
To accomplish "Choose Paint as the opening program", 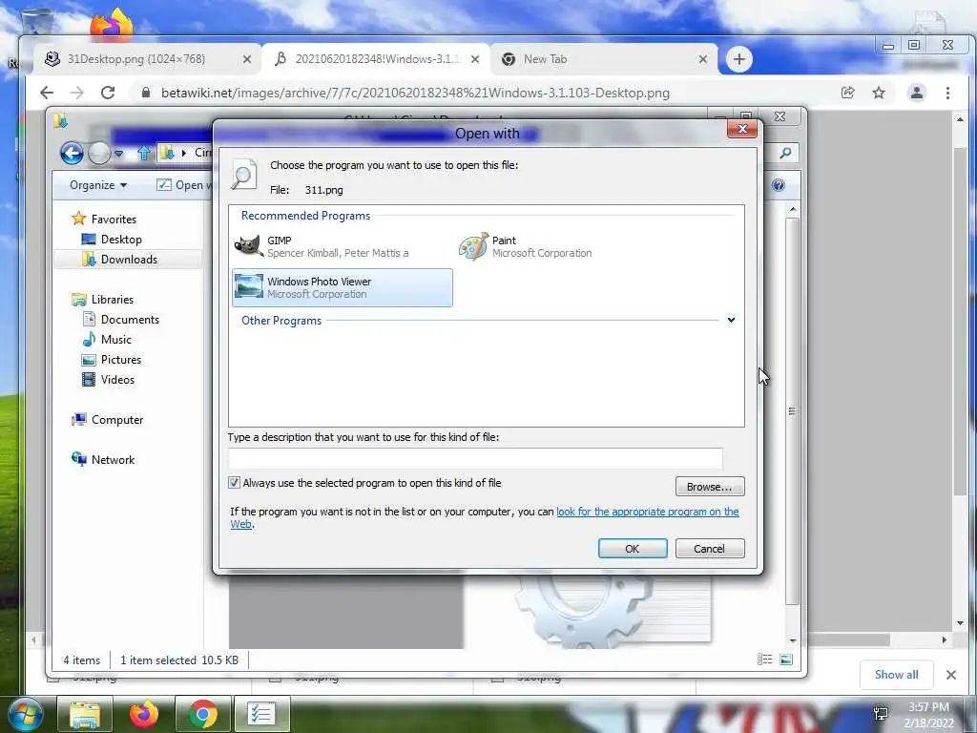I will click(566, 246).
